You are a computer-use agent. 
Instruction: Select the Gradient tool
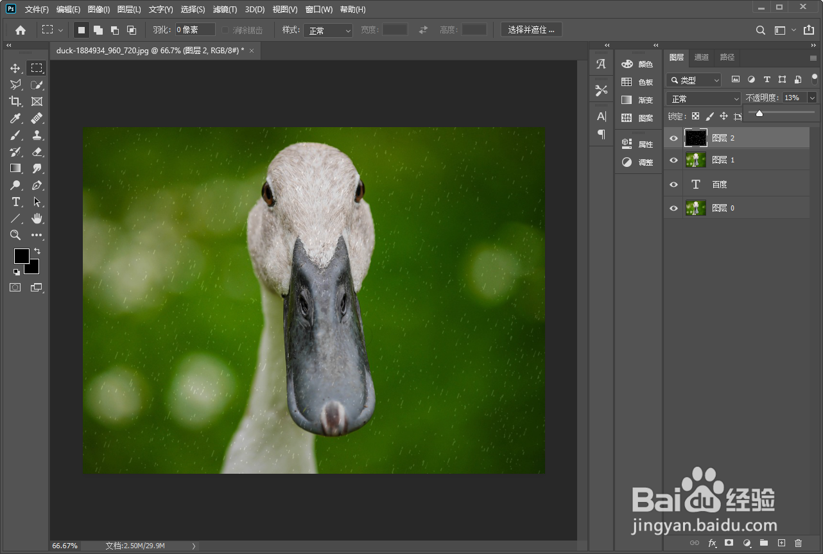click(15, 168)
